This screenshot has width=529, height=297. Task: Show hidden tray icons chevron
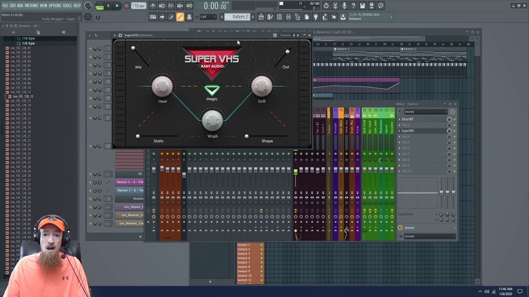[x=480, y=292]
